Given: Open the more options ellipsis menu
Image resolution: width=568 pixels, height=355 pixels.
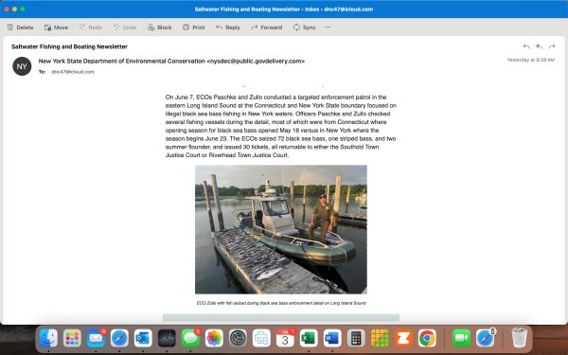Looking at the screenshot, I should 328,27.
